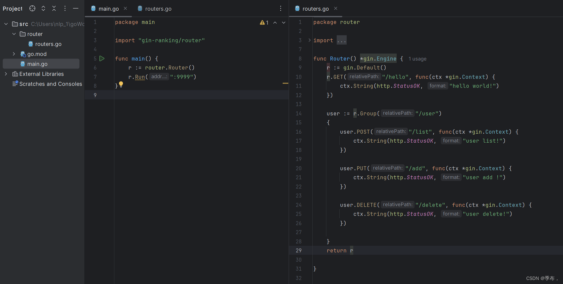Screen dimensions: 563x284
Task: Open Scratches and Consoles node
Action: pos(51,84)
